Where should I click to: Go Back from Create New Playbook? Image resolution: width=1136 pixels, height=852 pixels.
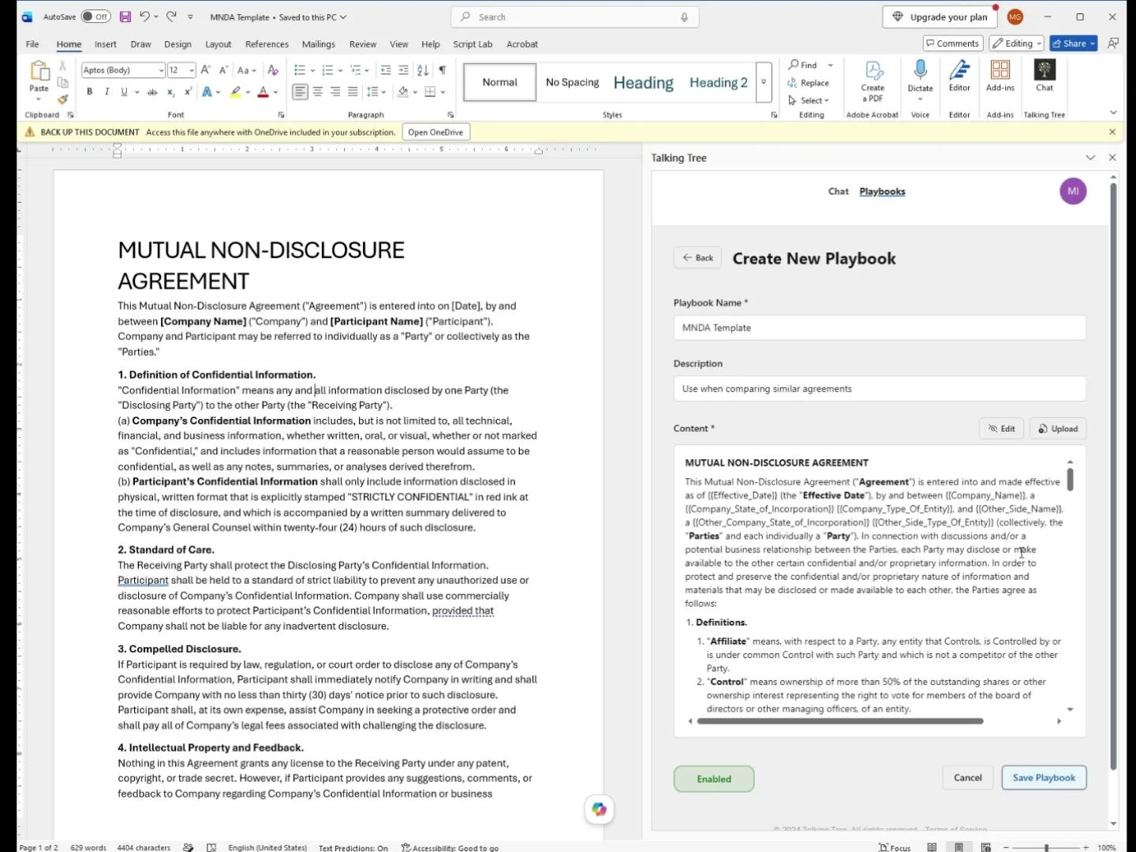click(697, 258)
